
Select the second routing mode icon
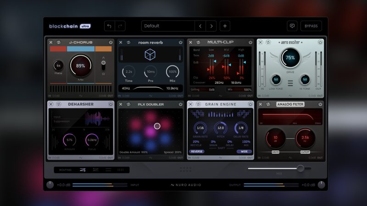[95, 170]
